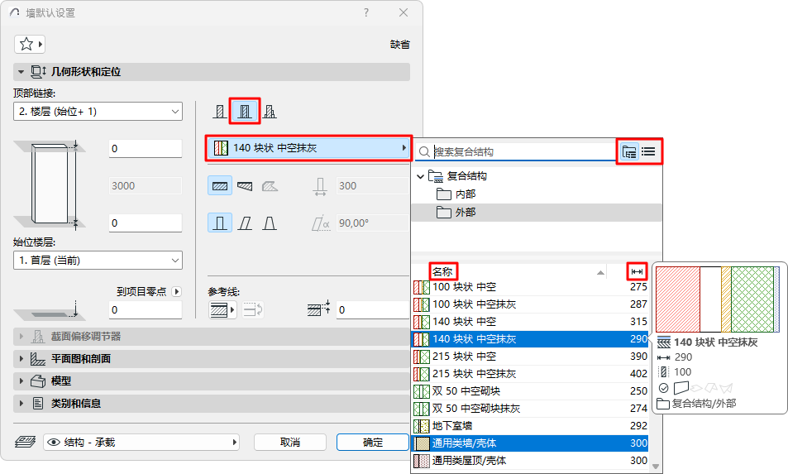Click the 到项目零点 elevation input field
Image resolution: width=788 pixels, height=474 pixels.
[146, 310]
